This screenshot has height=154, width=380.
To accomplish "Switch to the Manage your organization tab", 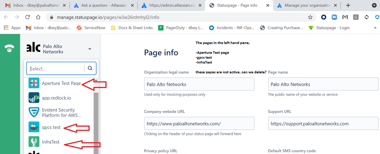I will click(307, 5).
